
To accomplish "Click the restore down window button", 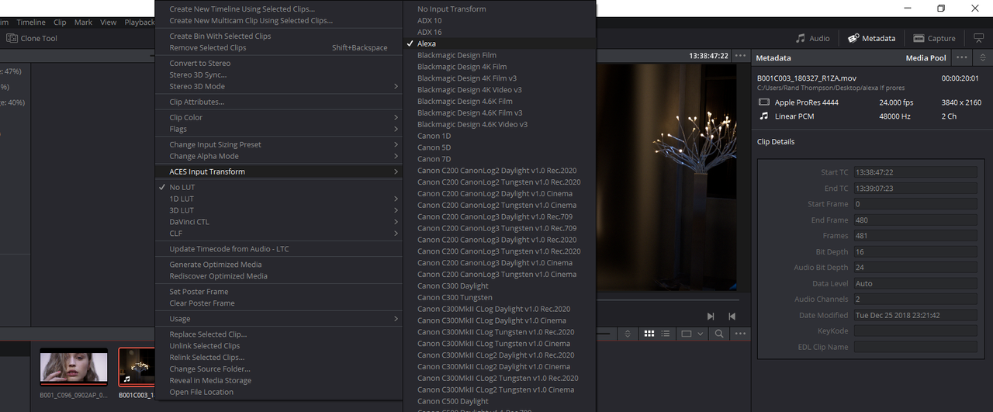I will tap(941, 8).
